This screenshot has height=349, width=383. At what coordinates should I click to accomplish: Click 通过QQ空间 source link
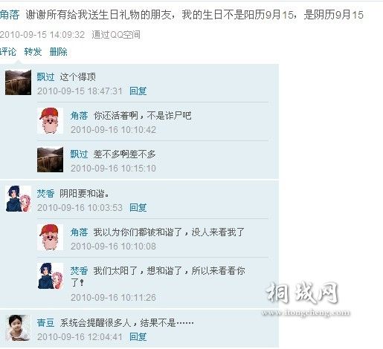pyautogui.click(x=116, y=35)
